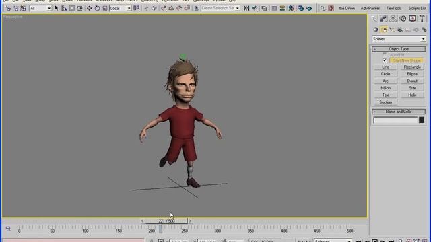
Task: Open the Utilities panel hammer tab
Action: 422,18
